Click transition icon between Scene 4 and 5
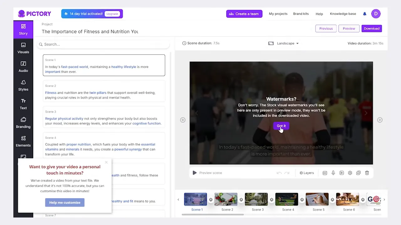Image resolution: width=401 pixels, height=225 pixels. point(302,200)
